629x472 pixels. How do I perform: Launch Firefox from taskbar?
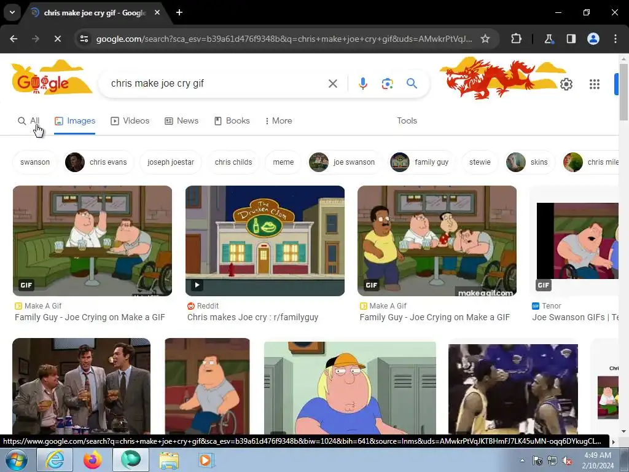93,460
